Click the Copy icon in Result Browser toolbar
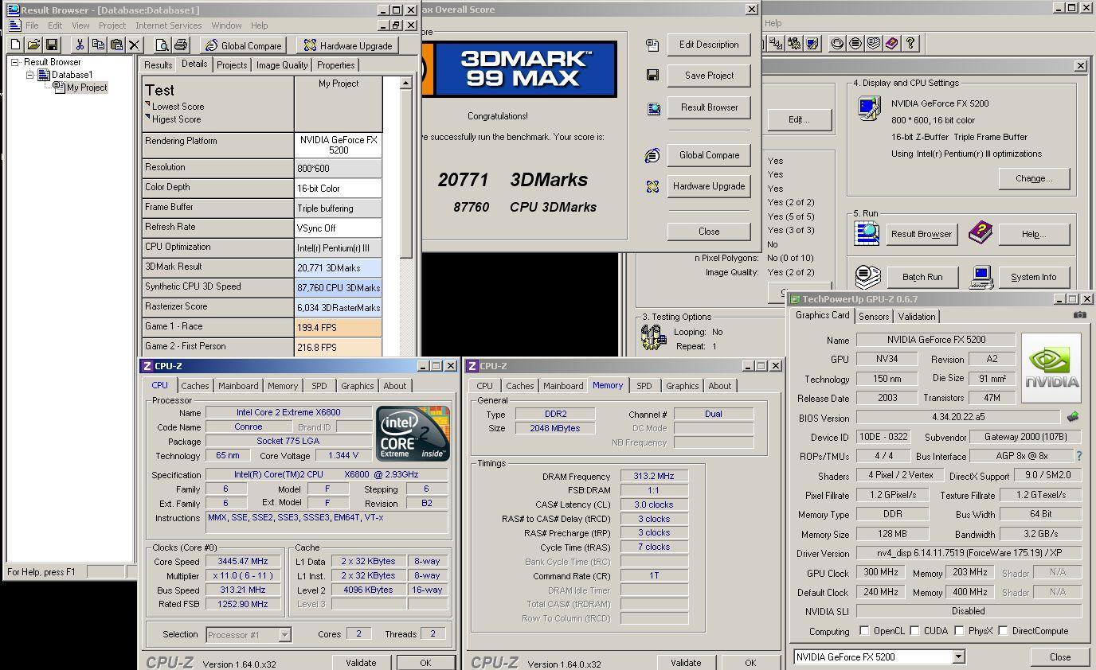The image size is (1096, 670). (98, 45)
